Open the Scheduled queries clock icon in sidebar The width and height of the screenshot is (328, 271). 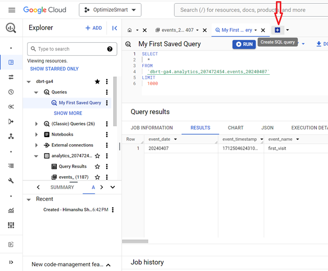(11, 92)
